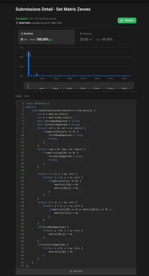Click 'submitted at Jun 01, 2026 10:53' text
The image size is (149, 276).
click(46, 23)
